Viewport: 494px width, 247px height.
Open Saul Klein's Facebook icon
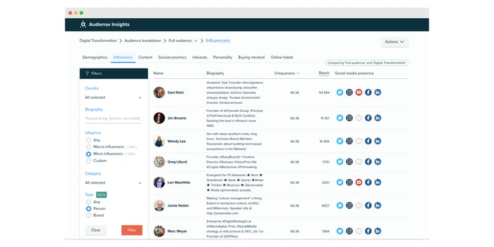[368, 93]
